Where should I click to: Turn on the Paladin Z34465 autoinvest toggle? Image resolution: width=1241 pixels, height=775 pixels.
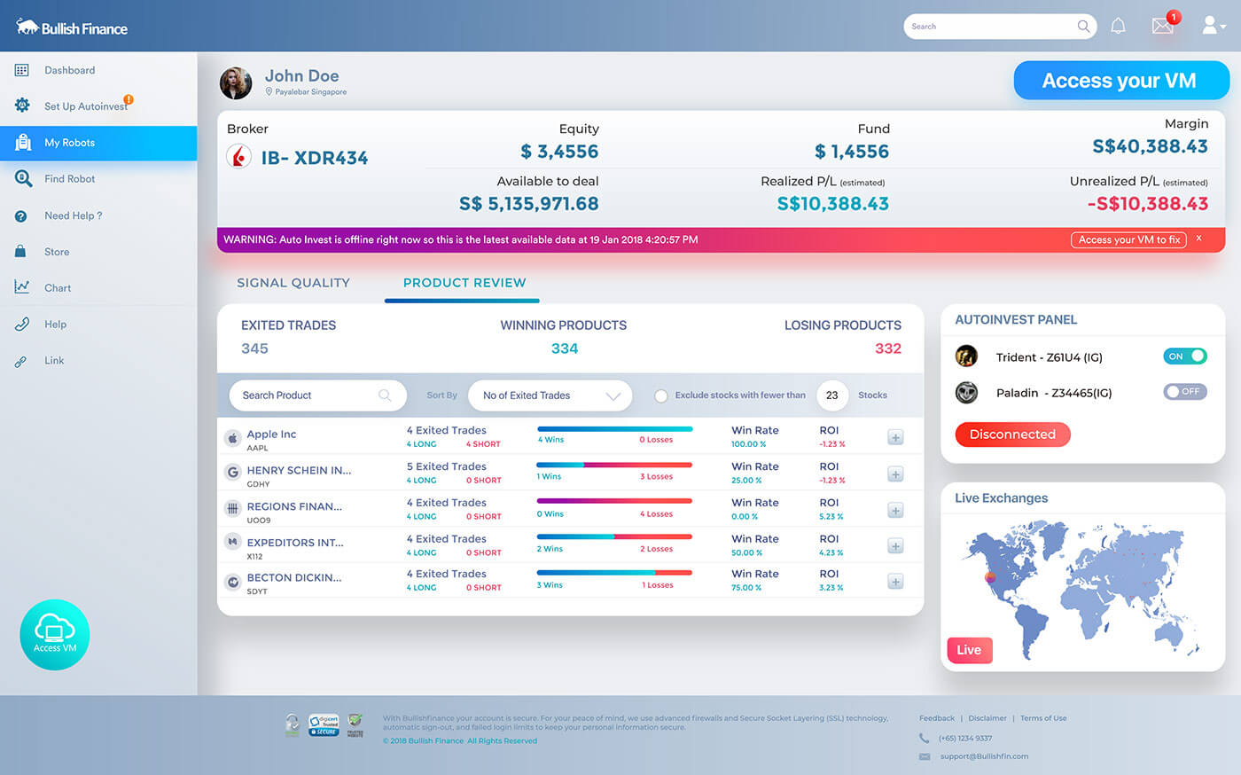tap(1185, 392)
